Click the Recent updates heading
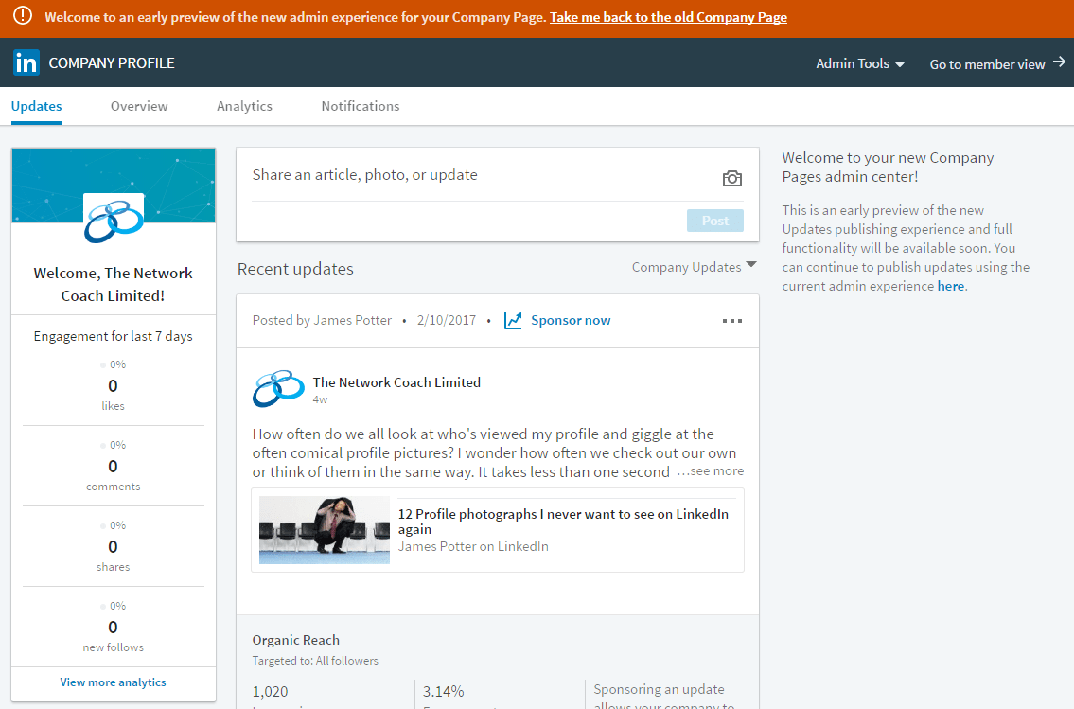1074x709 pixels. tap(295, 269)
